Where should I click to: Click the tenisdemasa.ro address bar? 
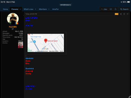pyautogui.click(x=65, y=5)
